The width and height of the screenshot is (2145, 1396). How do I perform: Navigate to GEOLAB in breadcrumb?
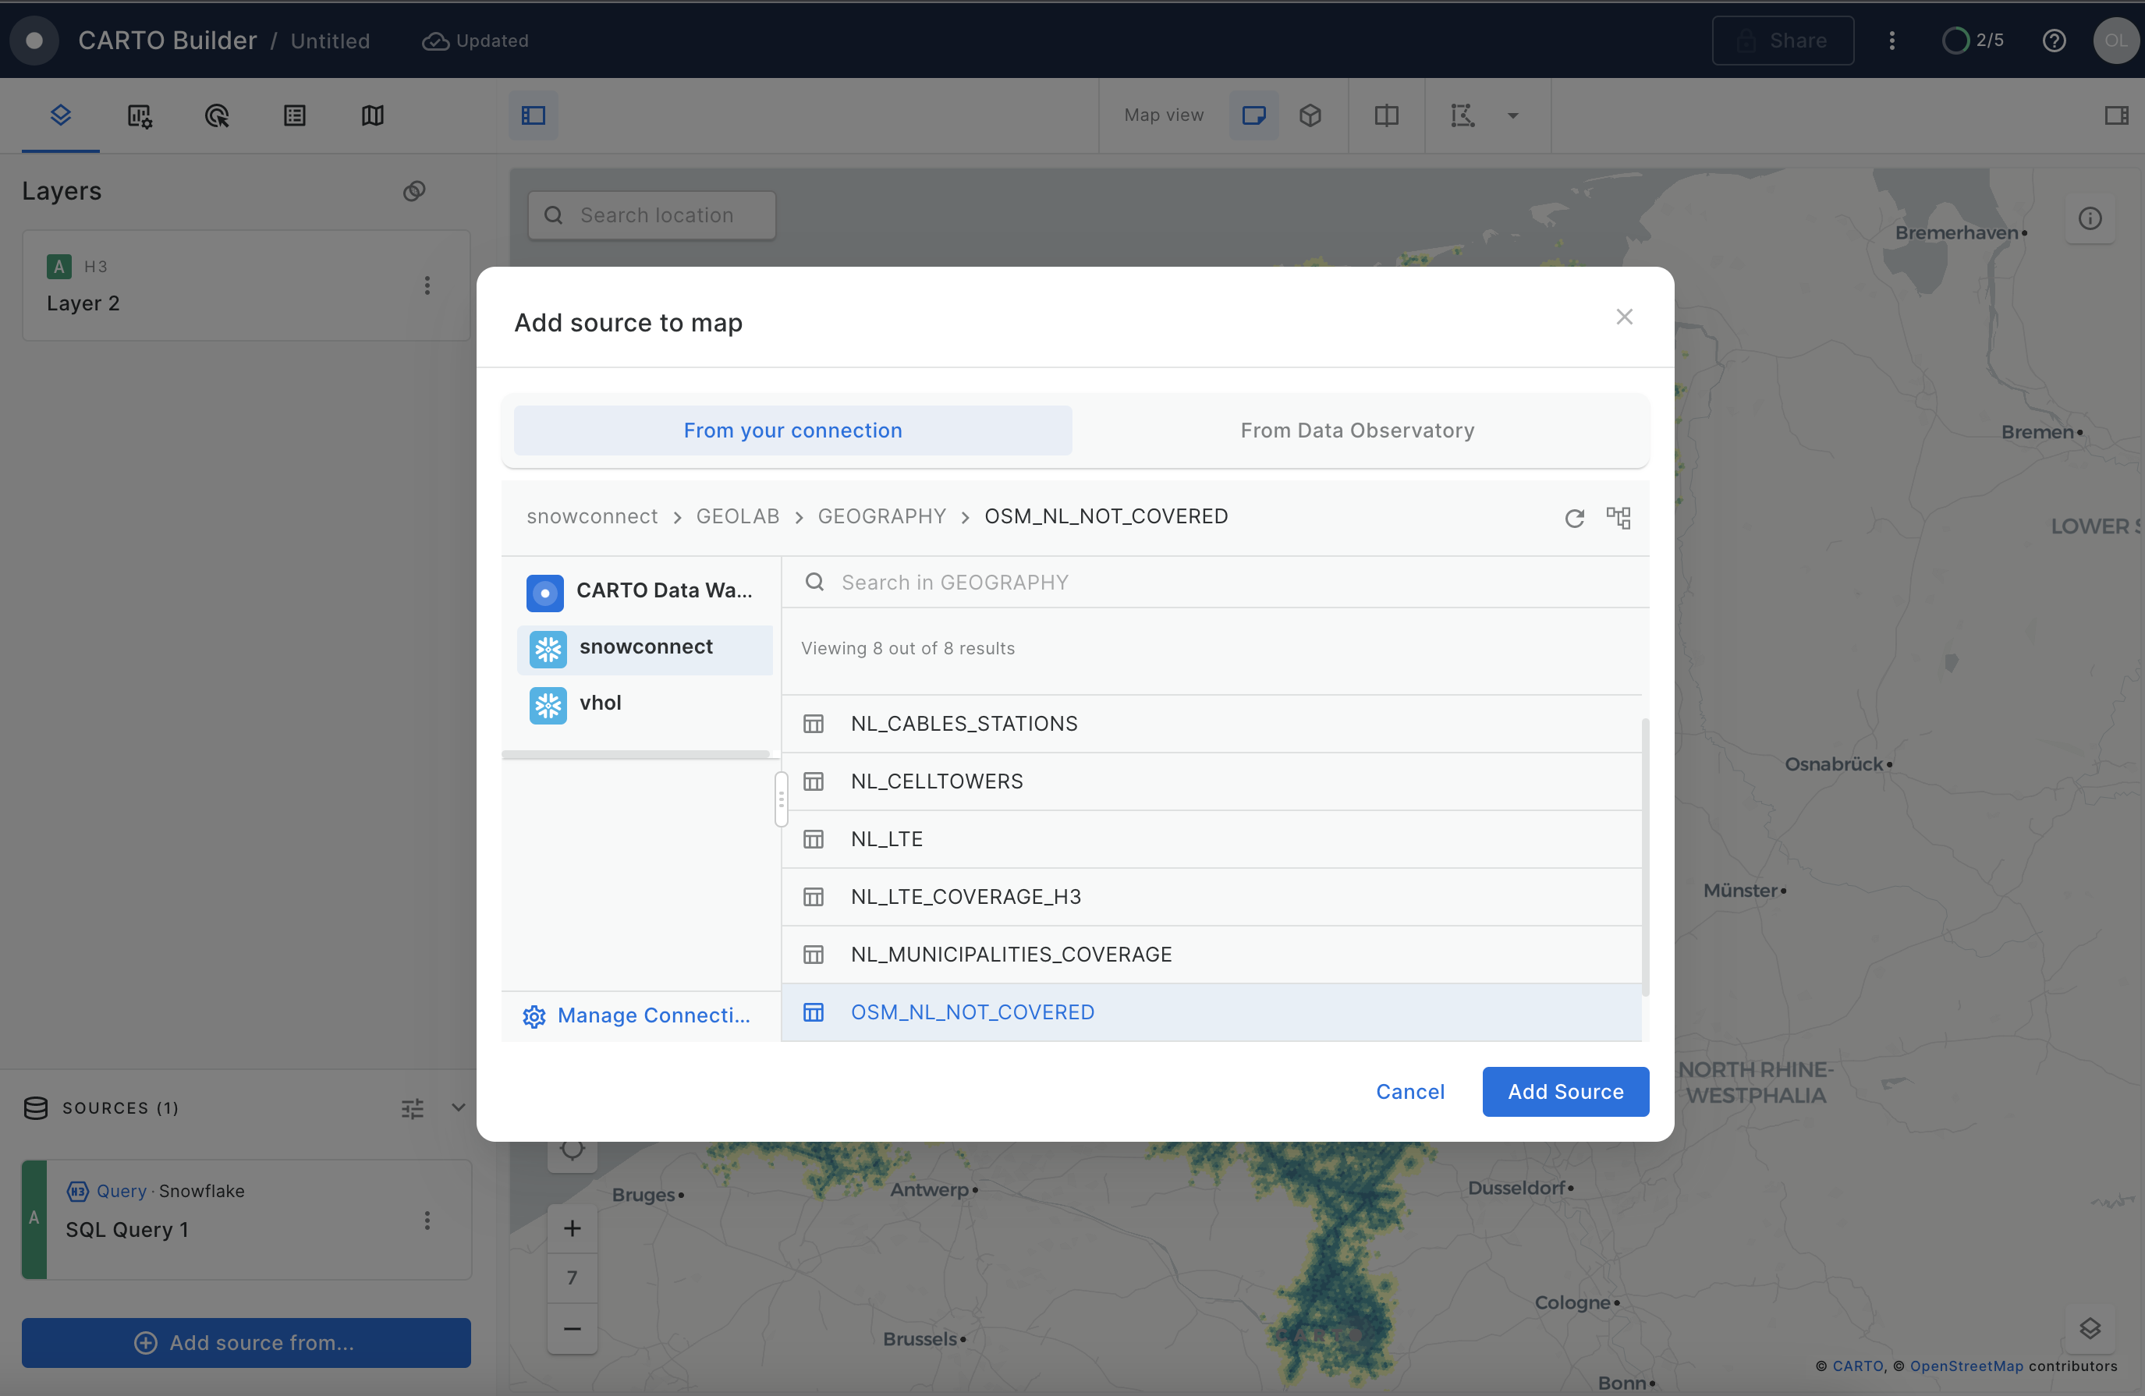pyautogui.click(x=736, y=516)
